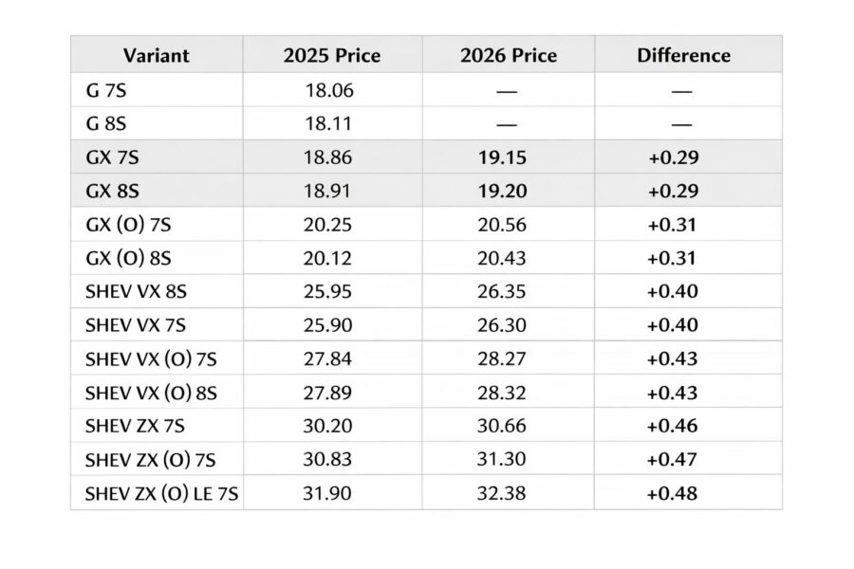Select the +0.47 difference value
854x569 pixels.
(672, 460)
